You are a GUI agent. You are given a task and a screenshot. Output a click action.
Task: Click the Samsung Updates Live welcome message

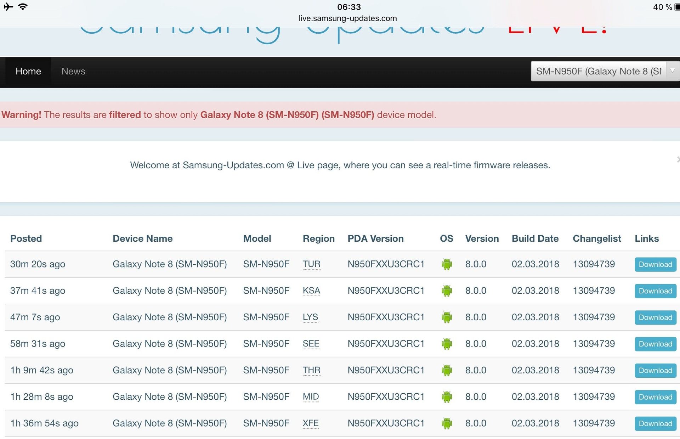pos(340,165)
